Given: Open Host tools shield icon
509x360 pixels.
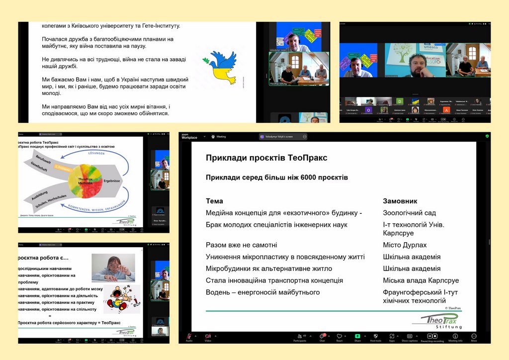Looking at the screenshot, I should 376,336.
